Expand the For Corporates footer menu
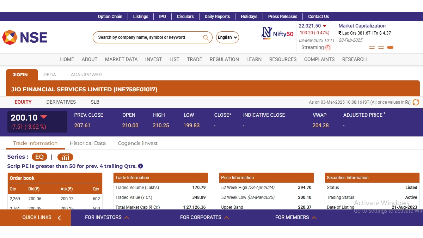The width and height of the screenshot is (423, 238). tap(204, 218)
